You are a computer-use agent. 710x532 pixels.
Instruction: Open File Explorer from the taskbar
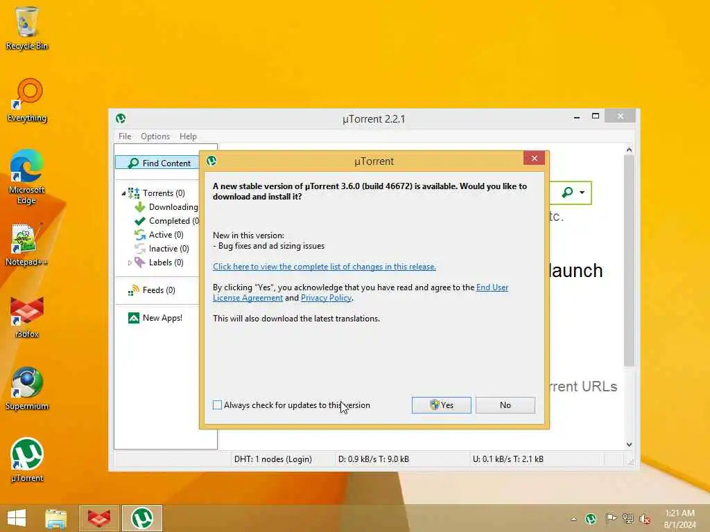pos(55,518)
